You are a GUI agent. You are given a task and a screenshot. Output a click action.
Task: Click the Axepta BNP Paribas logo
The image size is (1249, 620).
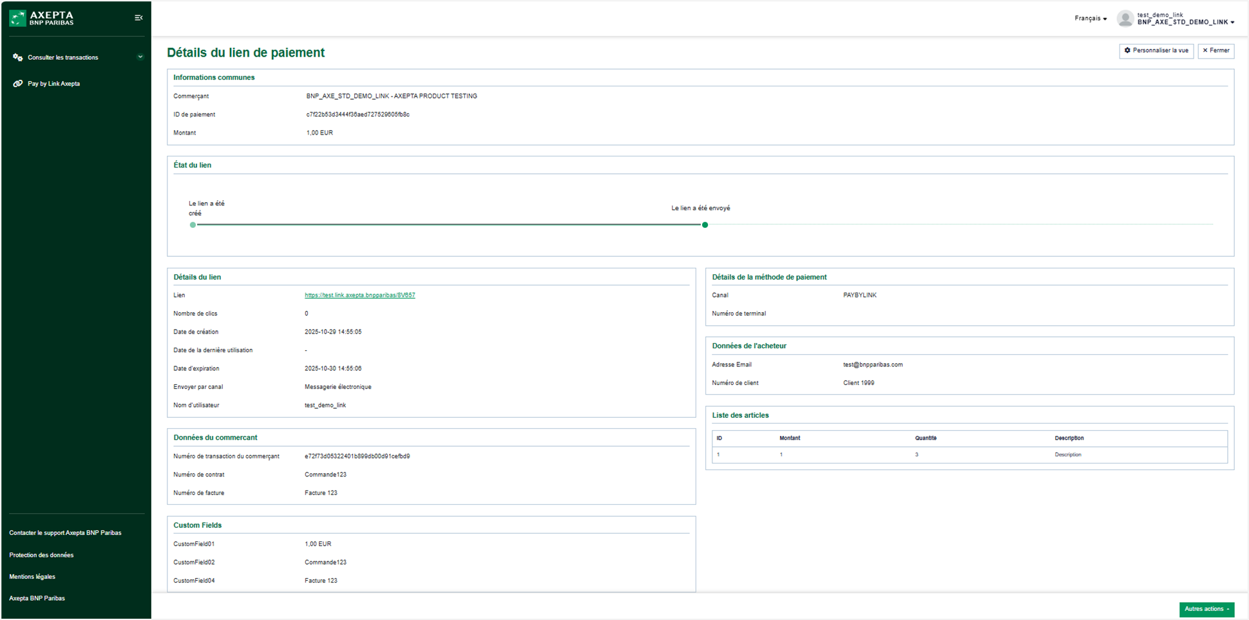pos(42,18)
